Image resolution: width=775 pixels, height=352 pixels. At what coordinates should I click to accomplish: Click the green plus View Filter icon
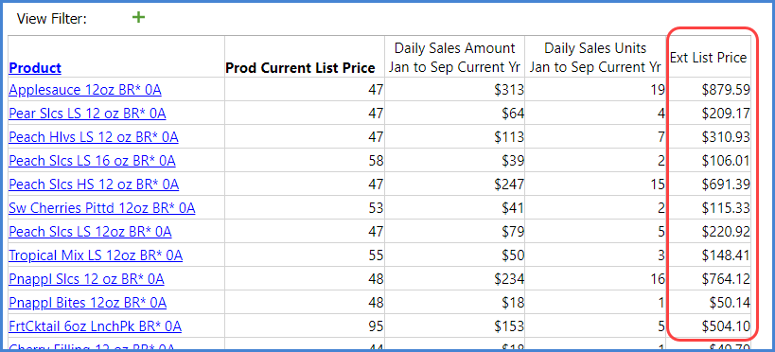pos(139,18)
